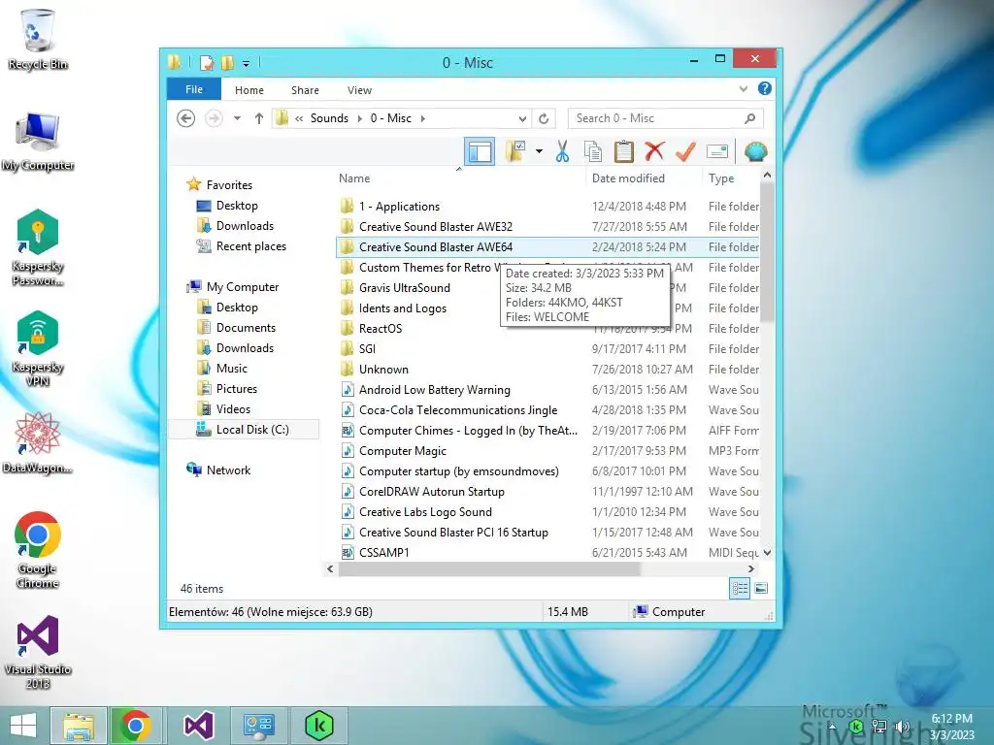The width and height of the screenshot is (994, 745).
Task: Click Sounds in the address breadcrumb
Action: 329,118
